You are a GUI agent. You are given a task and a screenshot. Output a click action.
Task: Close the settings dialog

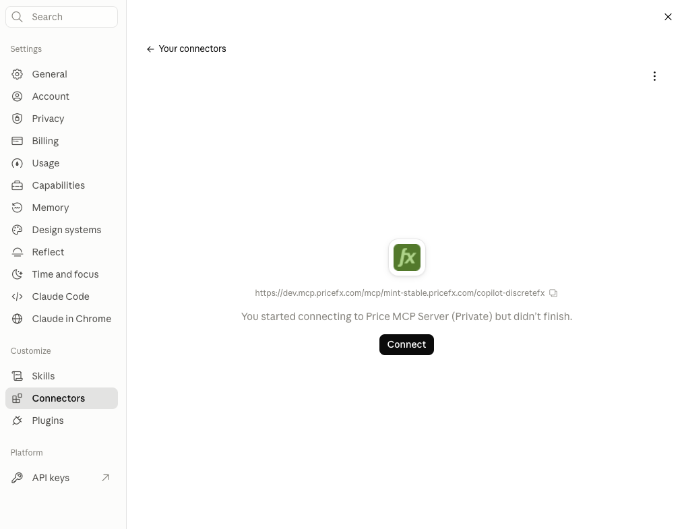(668, 17)
